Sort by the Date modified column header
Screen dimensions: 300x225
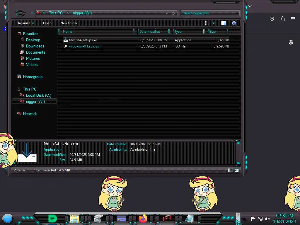[x=154, y=31]
